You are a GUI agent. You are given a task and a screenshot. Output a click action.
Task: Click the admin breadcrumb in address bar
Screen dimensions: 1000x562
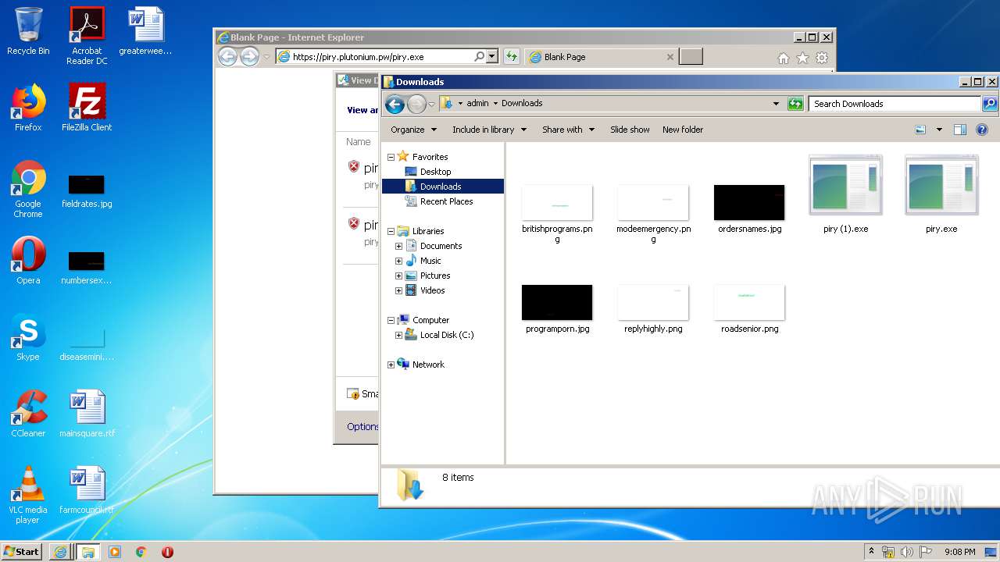pos(477,103)
